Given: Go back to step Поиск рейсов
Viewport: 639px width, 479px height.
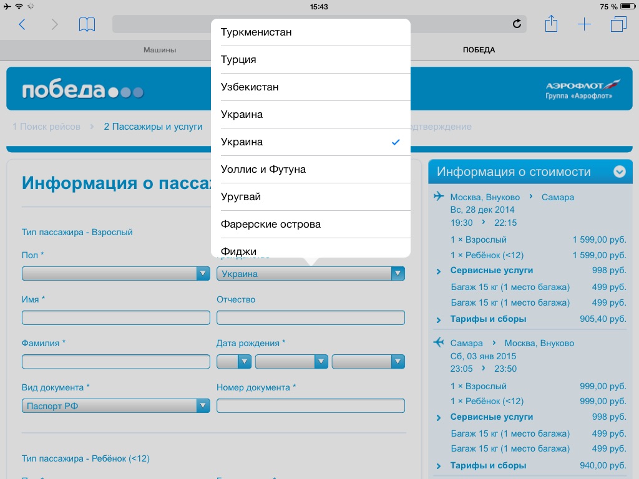Looking at the screenshot, I should [47, 127].
